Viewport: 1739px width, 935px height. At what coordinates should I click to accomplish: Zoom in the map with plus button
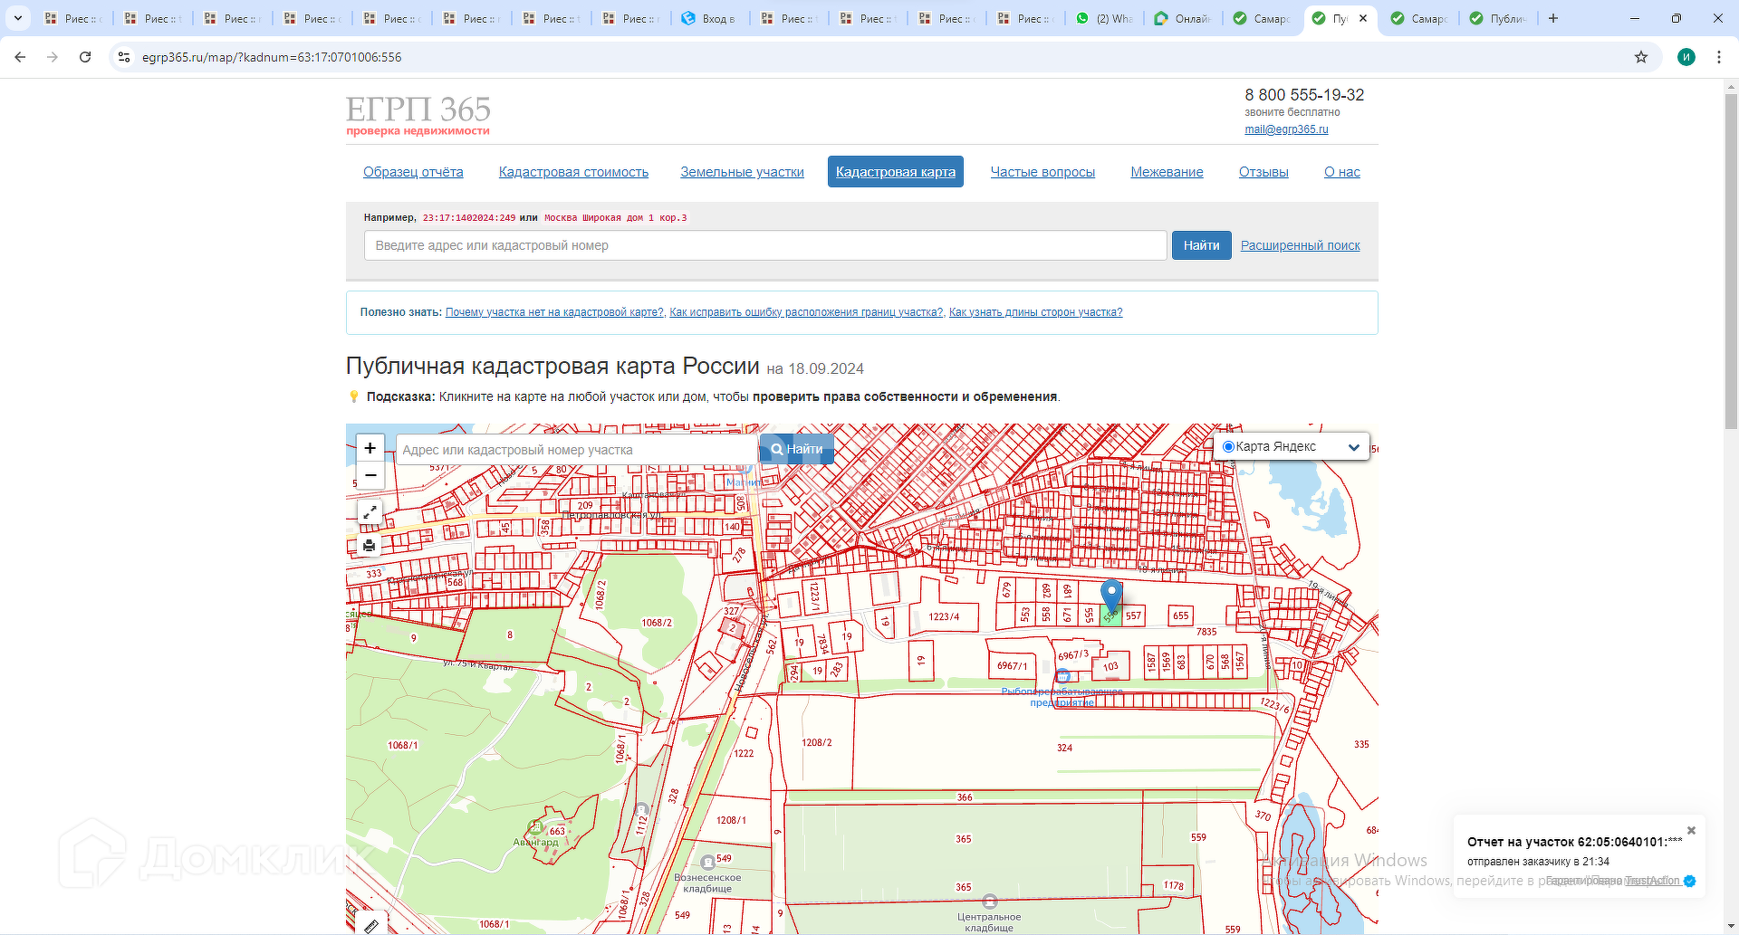click(x=370, y=448)
